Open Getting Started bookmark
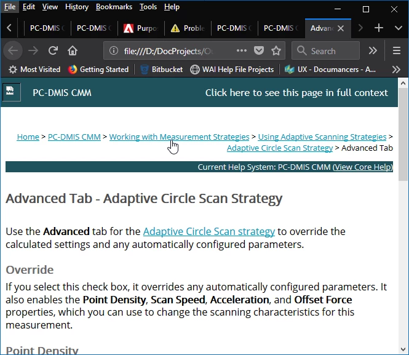Image resolution: width=409 pixels, height=355 pixels. click(98, 70)
